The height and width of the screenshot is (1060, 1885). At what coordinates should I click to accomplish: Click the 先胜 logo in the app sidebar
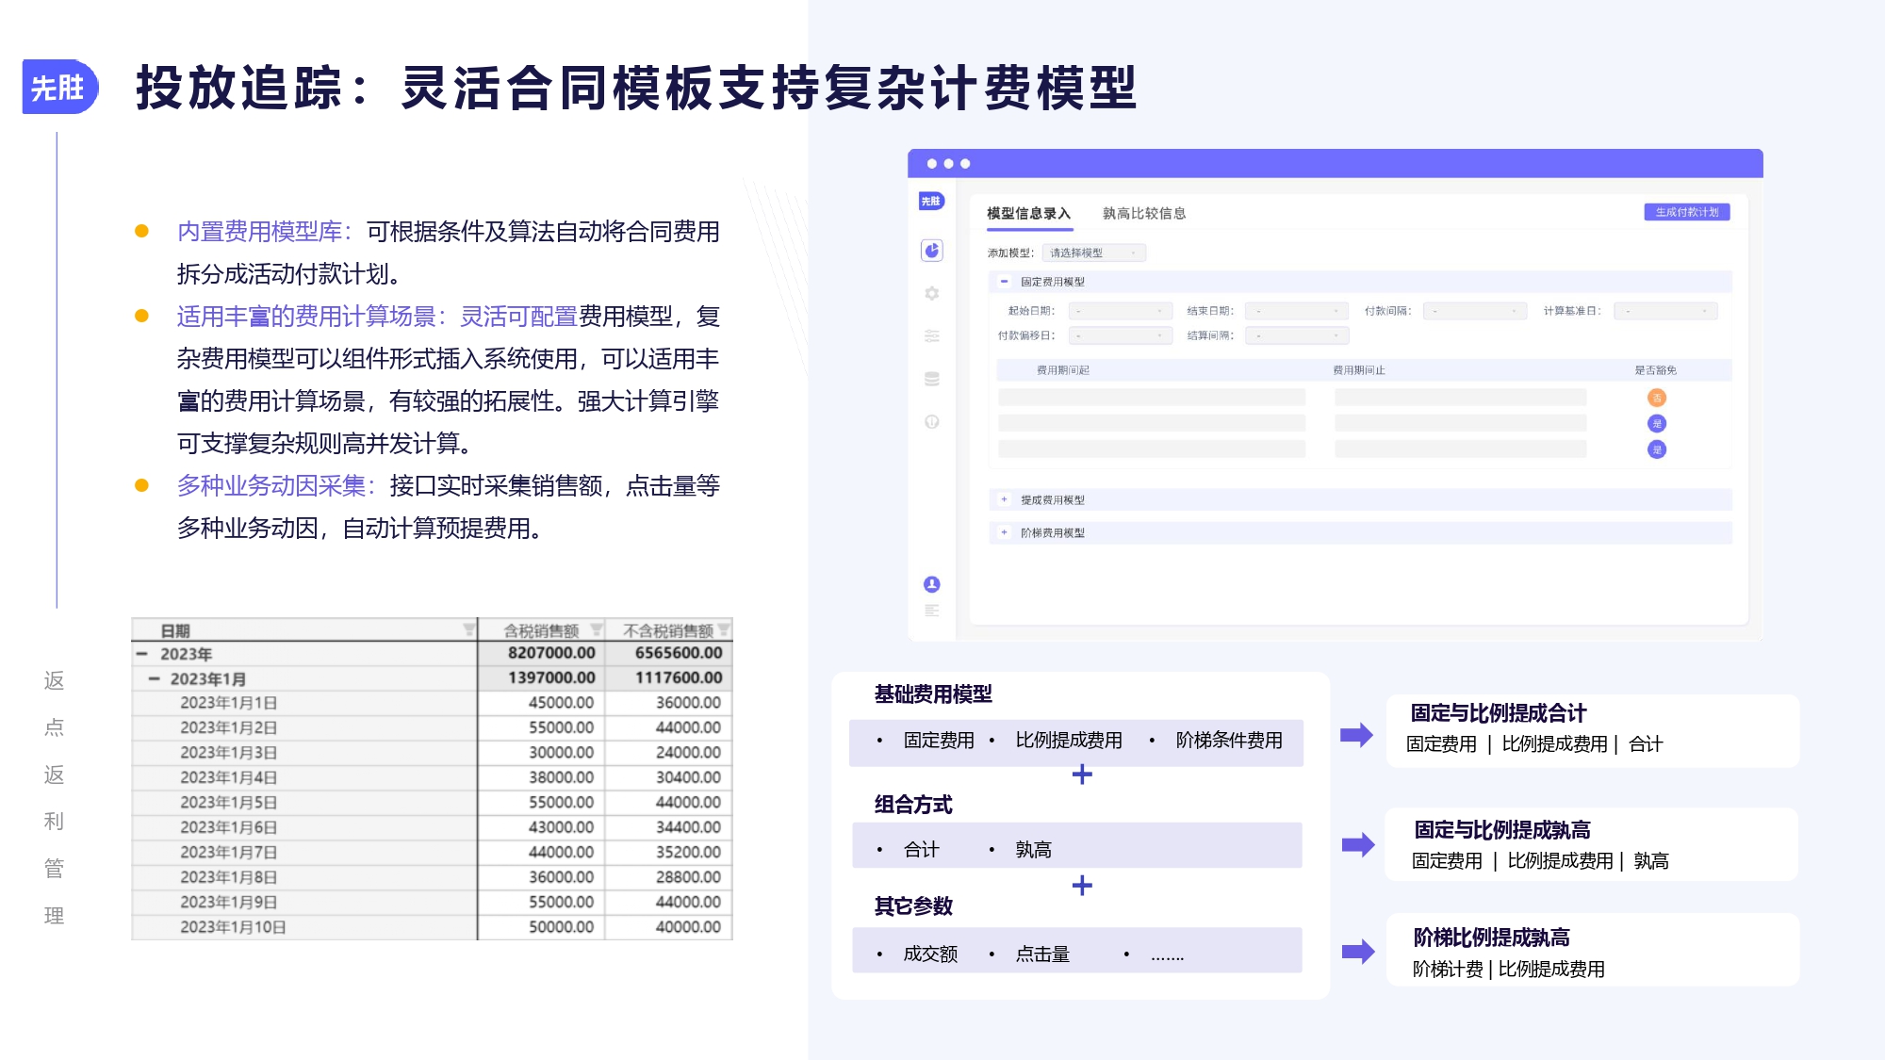point(931,201)
